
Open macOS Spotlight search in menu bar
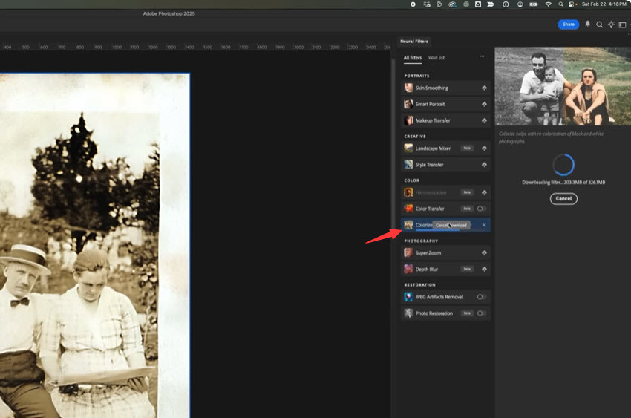(x=560, y=4)
